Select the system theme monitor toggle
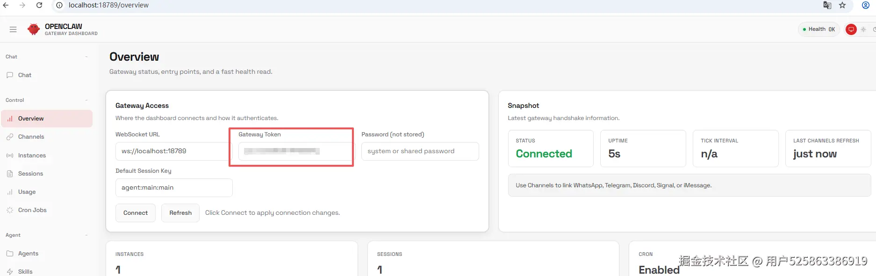The width and height of the screenshot is (876, 276). pyautogui.click(x=851, y=29)
